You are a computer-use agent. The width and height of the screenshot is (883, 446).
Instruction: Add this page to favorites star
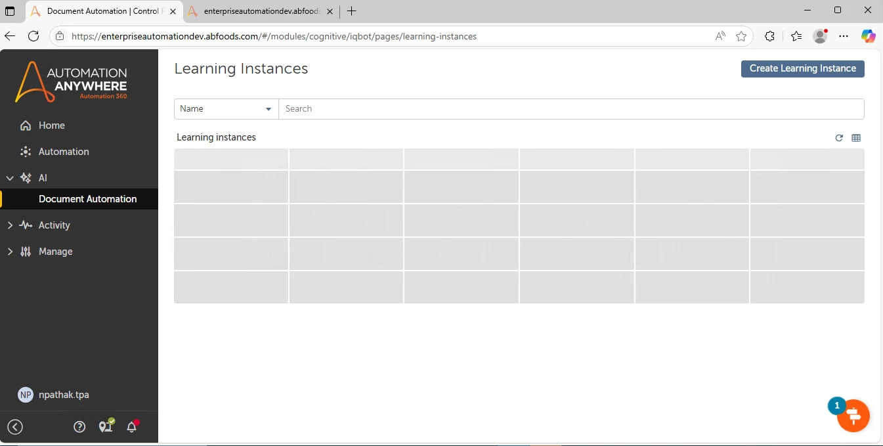click(x=741, y=36)
